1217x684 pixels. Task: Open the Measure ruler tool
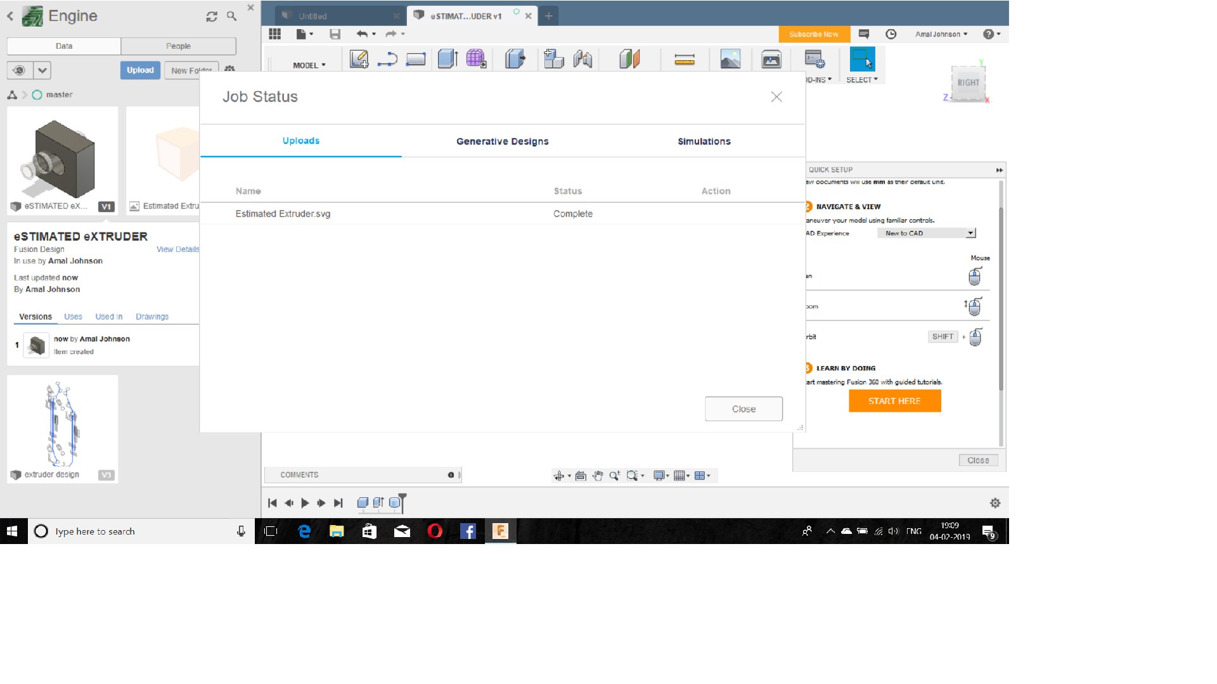click(x=684, y=60)
